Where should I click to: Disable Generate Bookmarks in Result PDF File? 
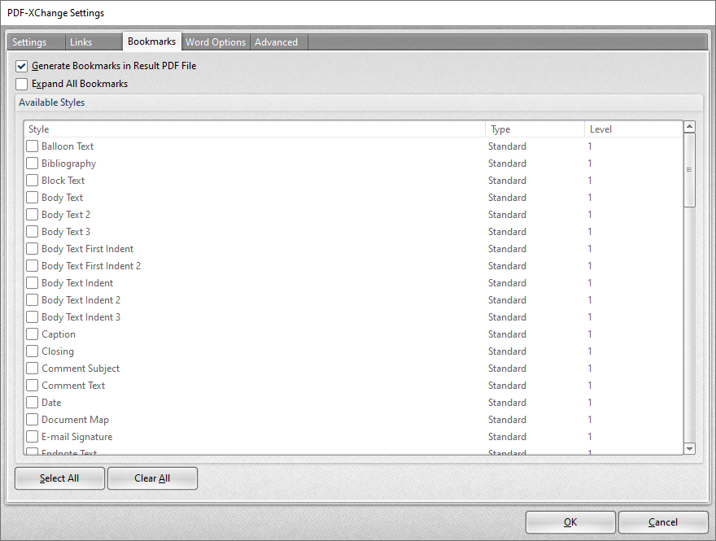click(21, 66)
